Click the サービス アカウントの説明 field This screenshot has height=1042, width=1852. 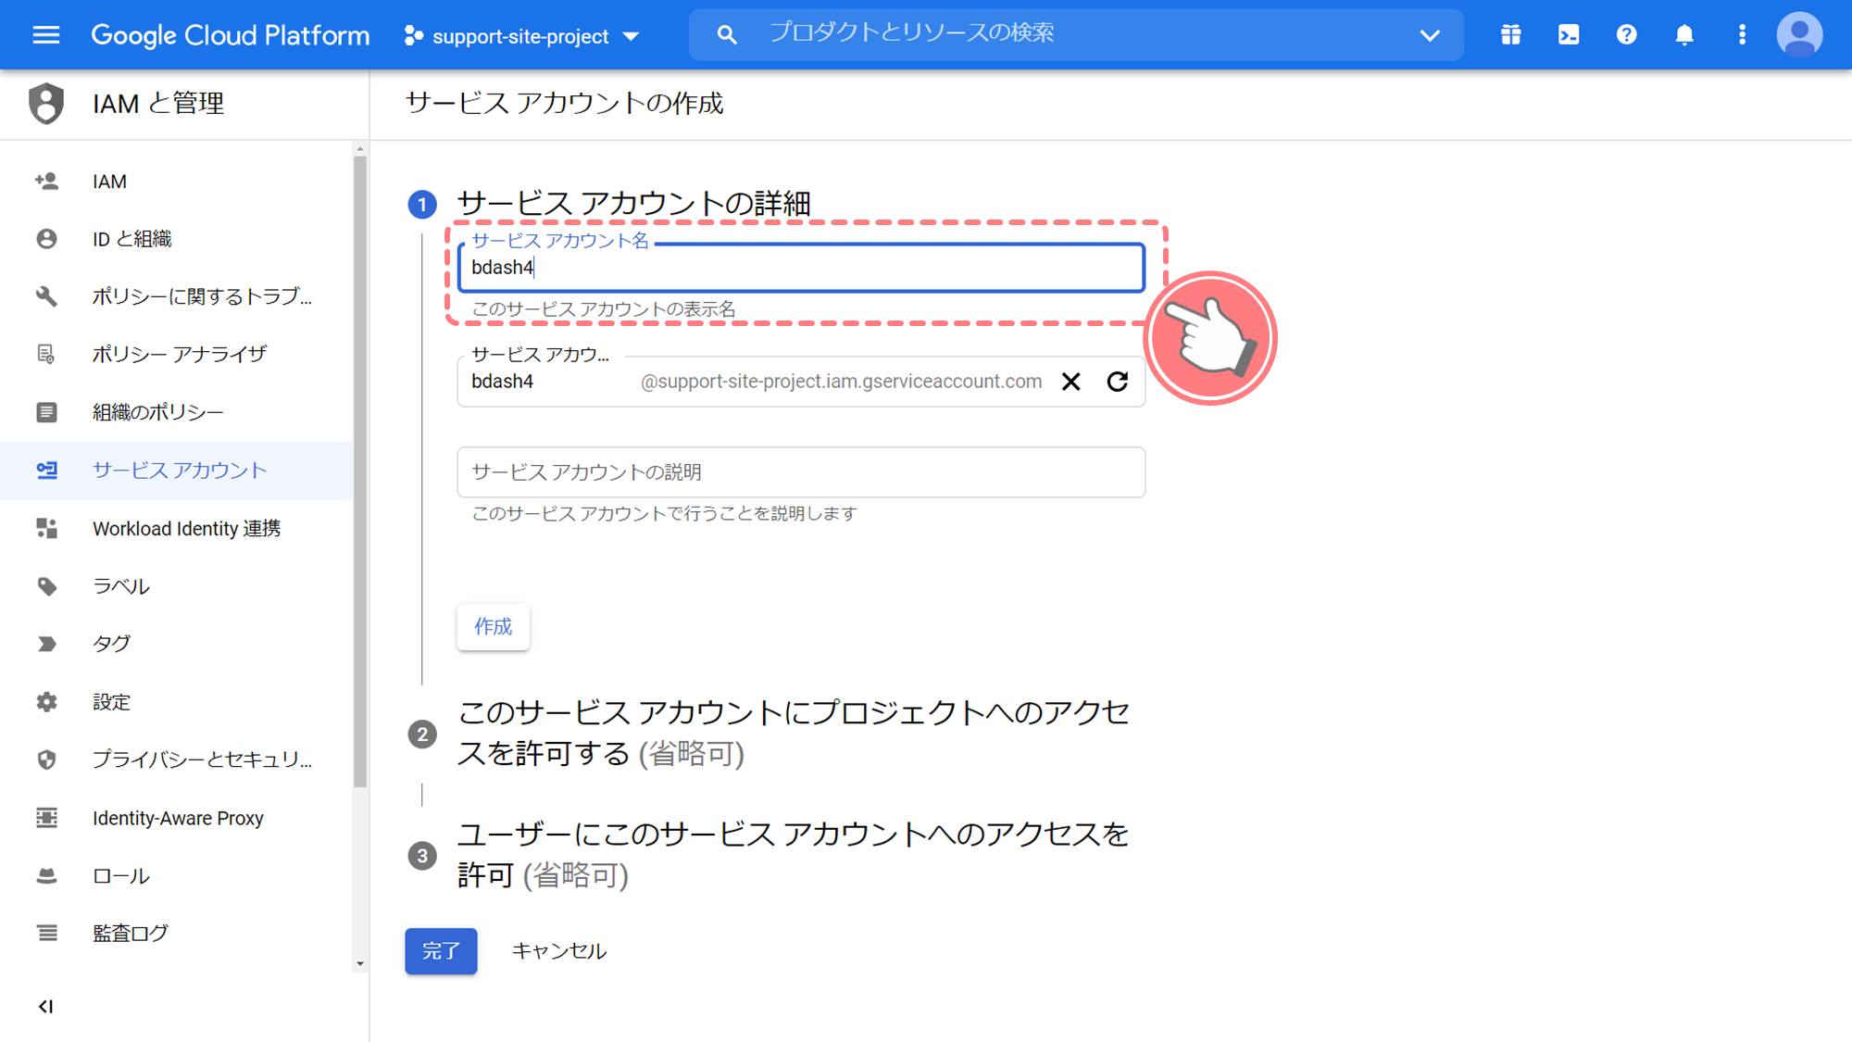point(801,472)
